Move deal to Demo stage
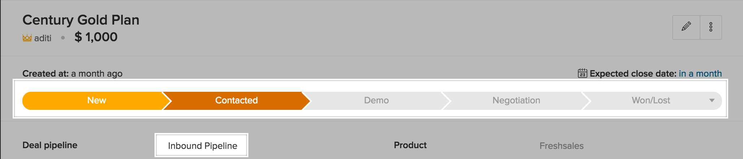This screenshot has height=159, width=743. (376, 100)
